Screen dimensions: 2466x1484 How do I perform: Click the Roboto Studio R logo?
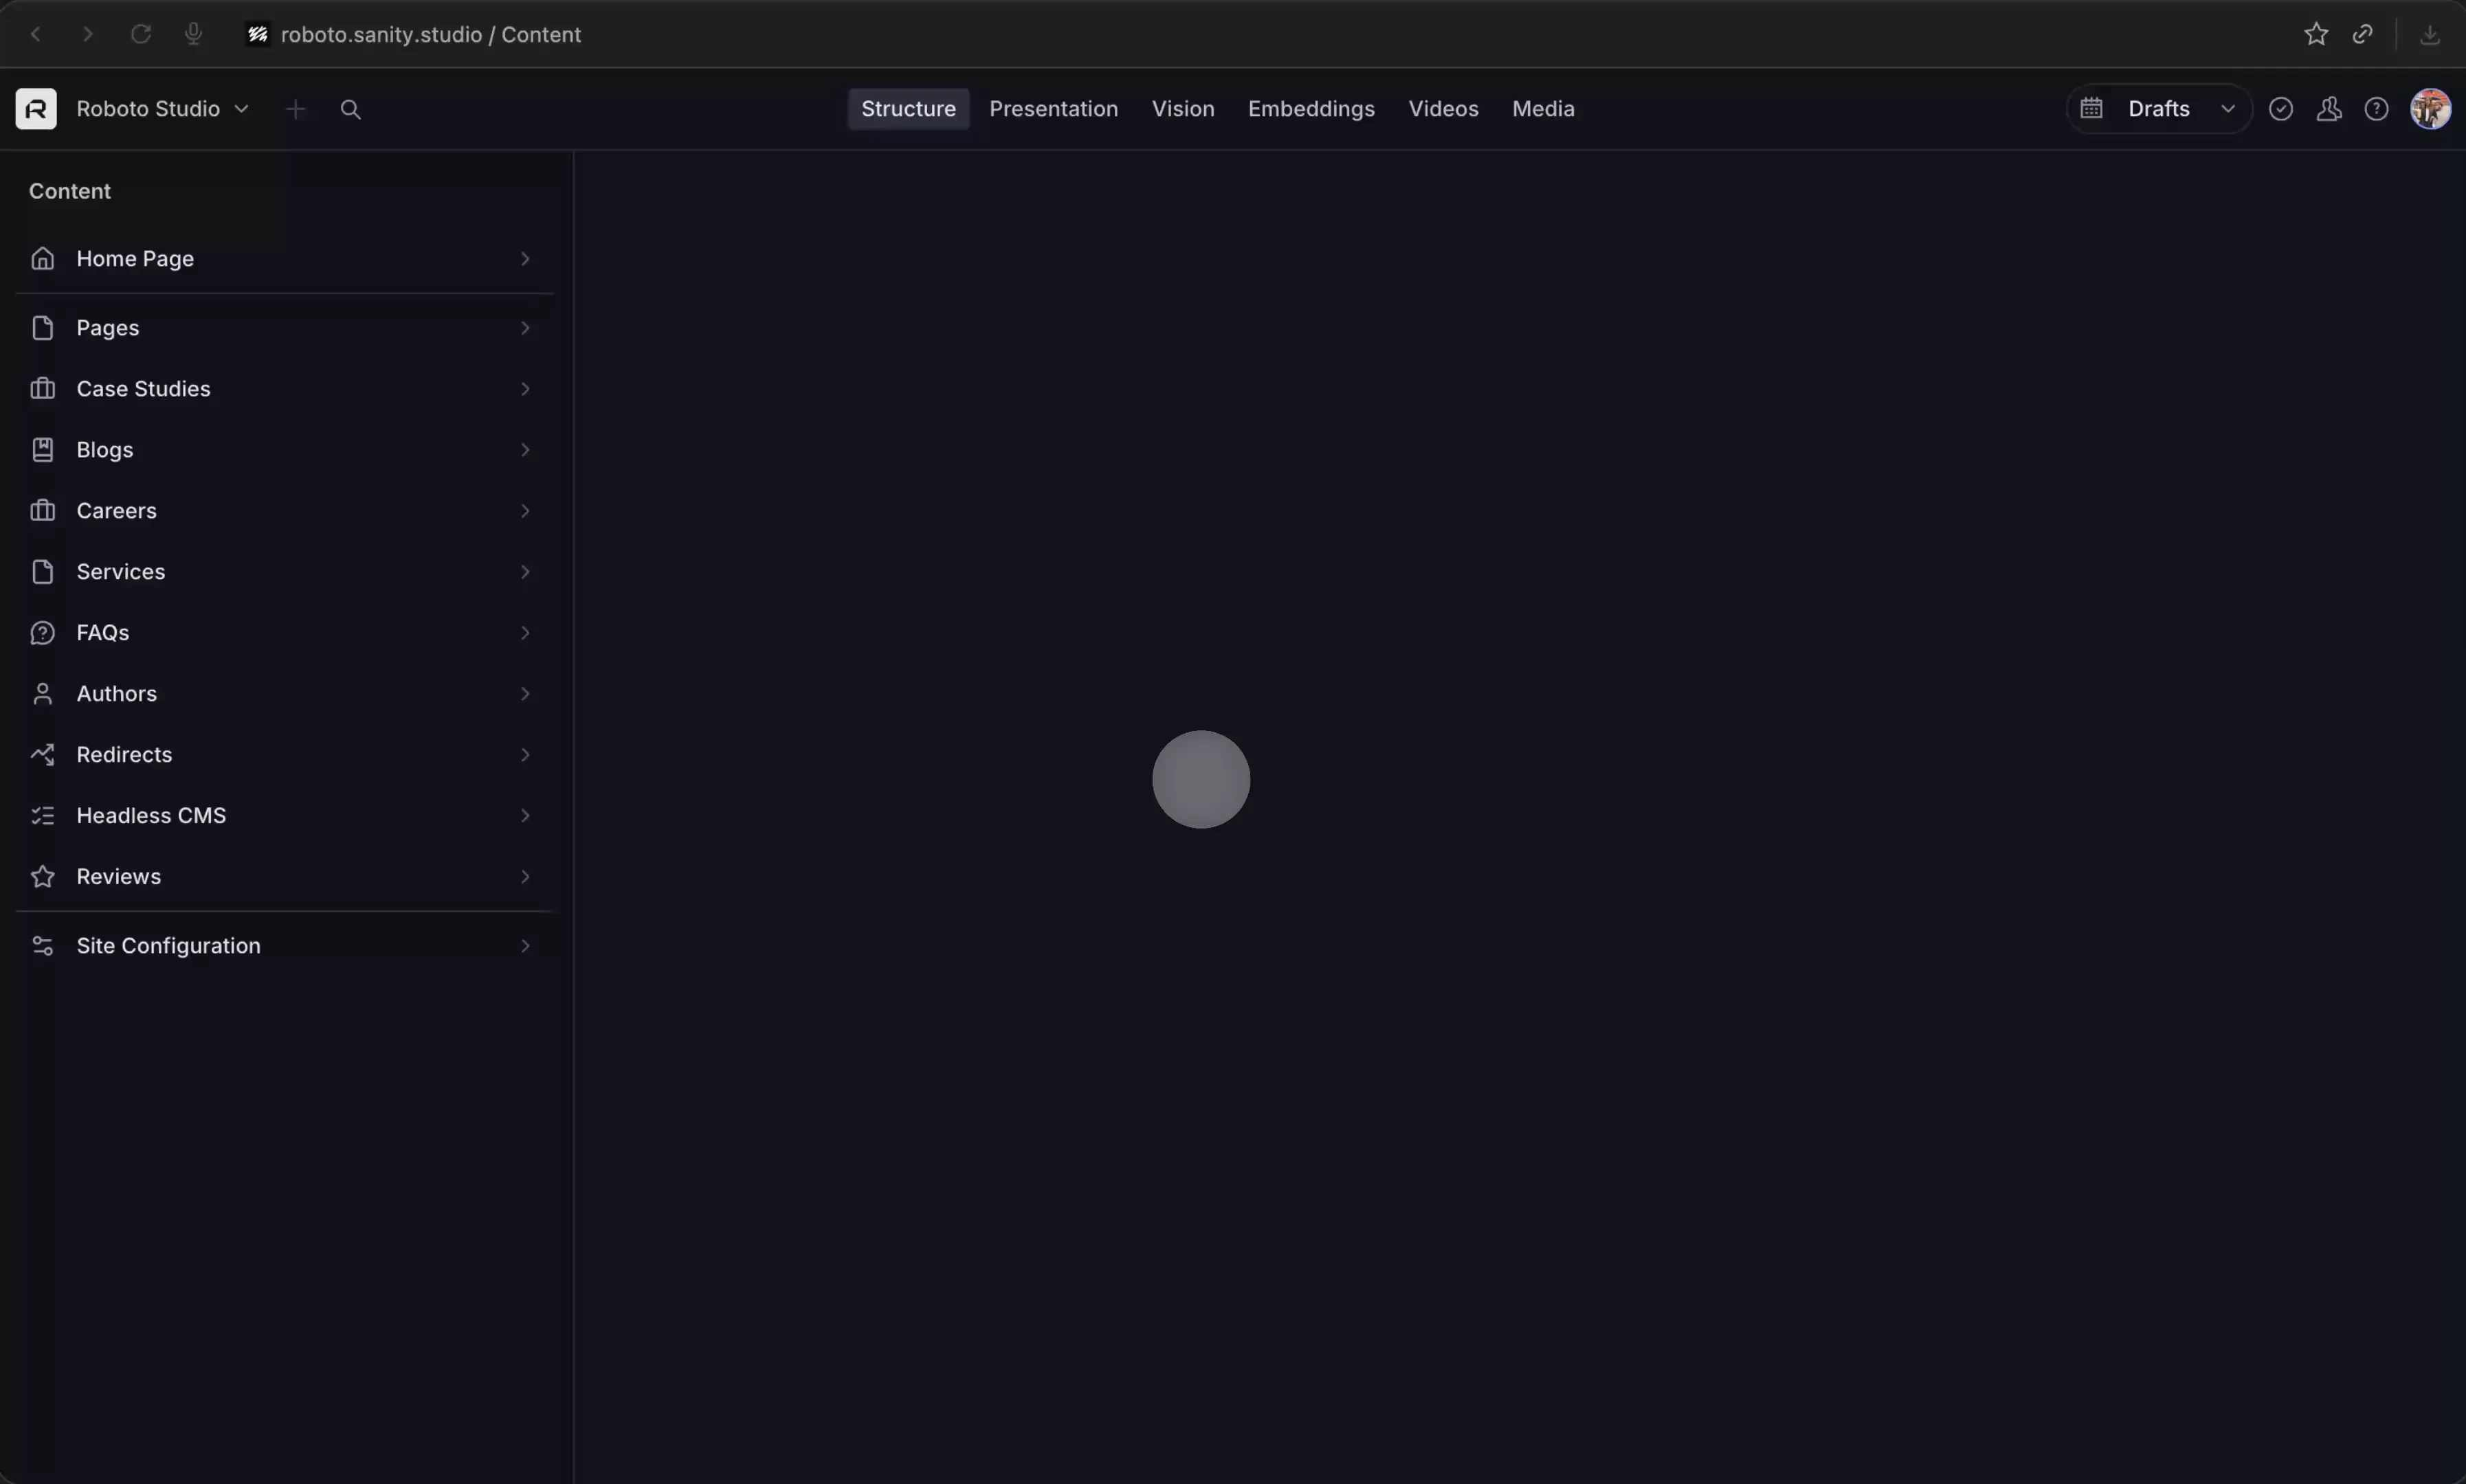(36, 109)
